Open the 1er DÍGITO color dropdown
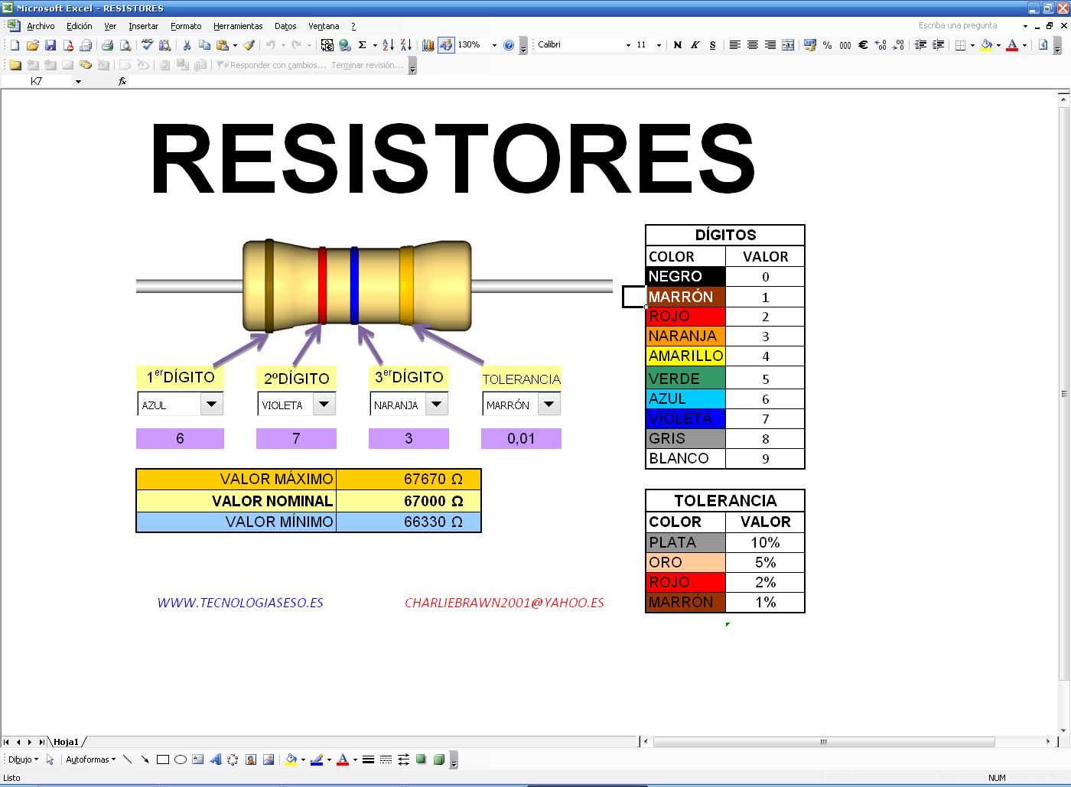Image resolution: width=1071 pixels, height=787 pixels. click(x=212, y=404)
